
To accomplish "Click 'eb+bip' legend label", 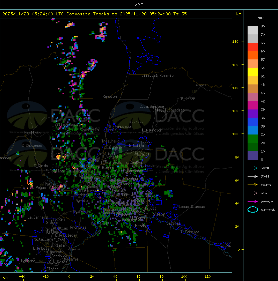I will 267,202.
